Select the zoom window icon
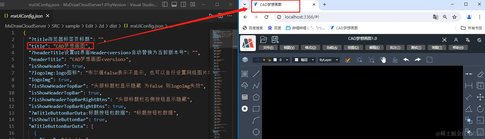Image resolution: width=485 pixels, height=139 pixels. pos(360,60)
